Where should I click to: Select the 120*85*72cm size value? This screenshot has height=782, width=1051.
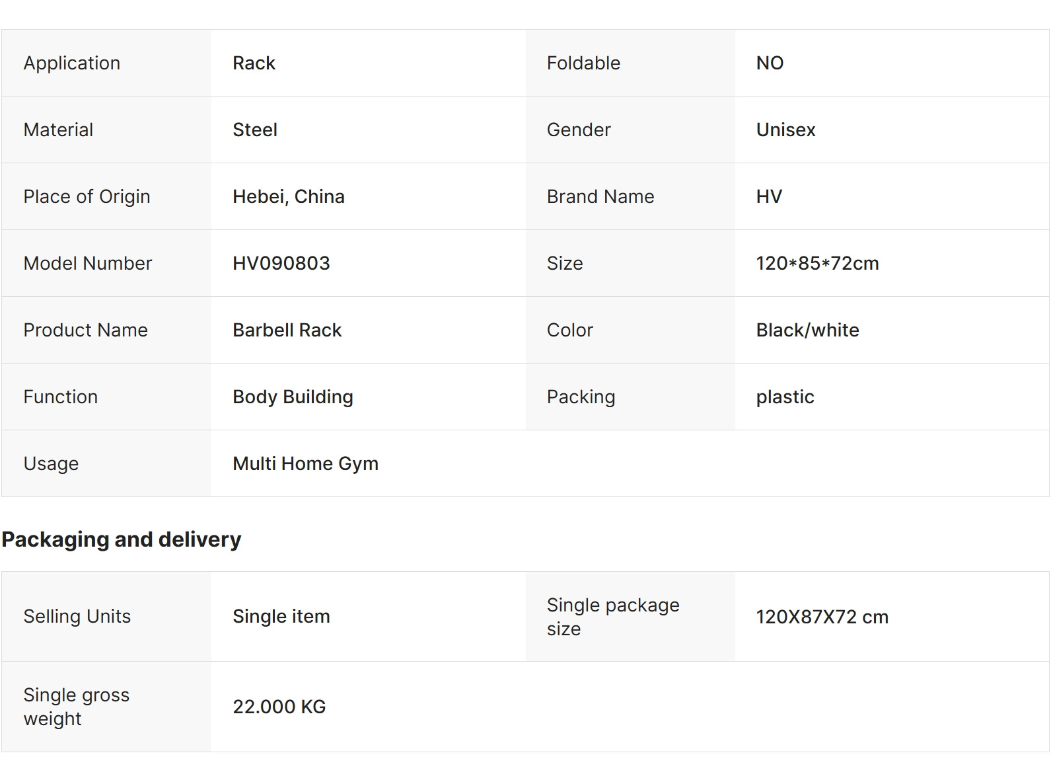[817, 264]
